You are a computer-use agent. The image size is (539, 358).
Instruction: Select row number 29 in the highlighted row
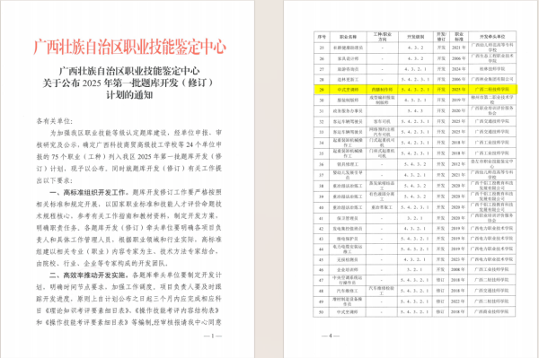coord(322,90)
